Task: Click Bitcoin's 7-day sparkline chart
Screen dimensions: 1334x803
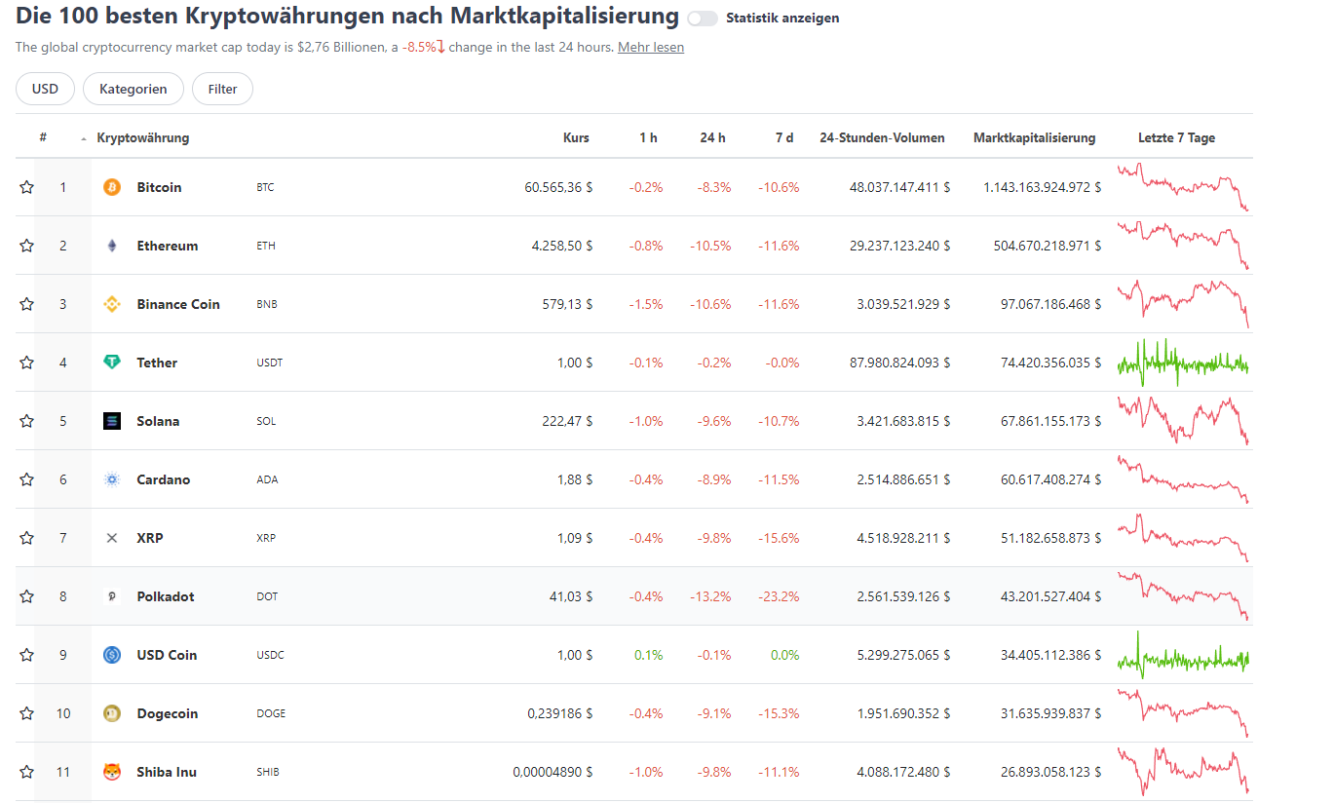Action: point(1183,187)
